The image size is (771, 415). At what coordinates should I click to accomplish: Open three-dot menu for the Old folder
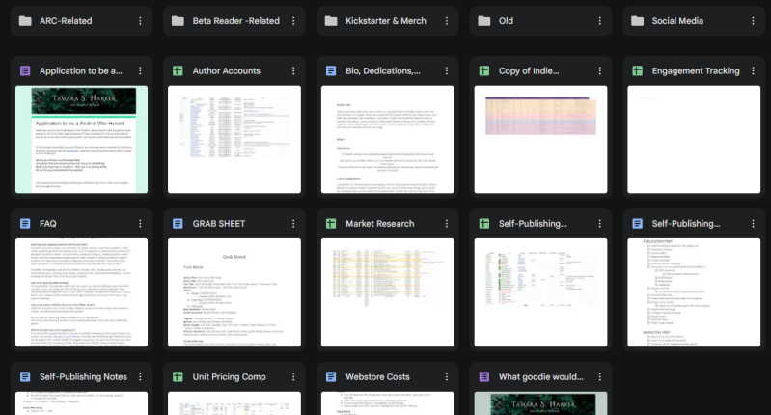600,21
